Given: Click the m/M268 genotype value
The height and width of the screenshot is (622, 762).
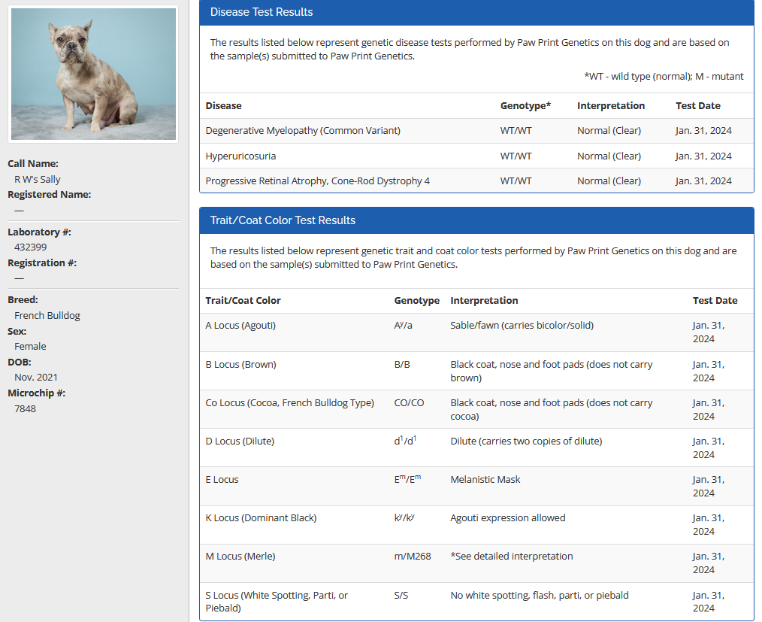Looking at the screenshot, I should tap(413, 557).
